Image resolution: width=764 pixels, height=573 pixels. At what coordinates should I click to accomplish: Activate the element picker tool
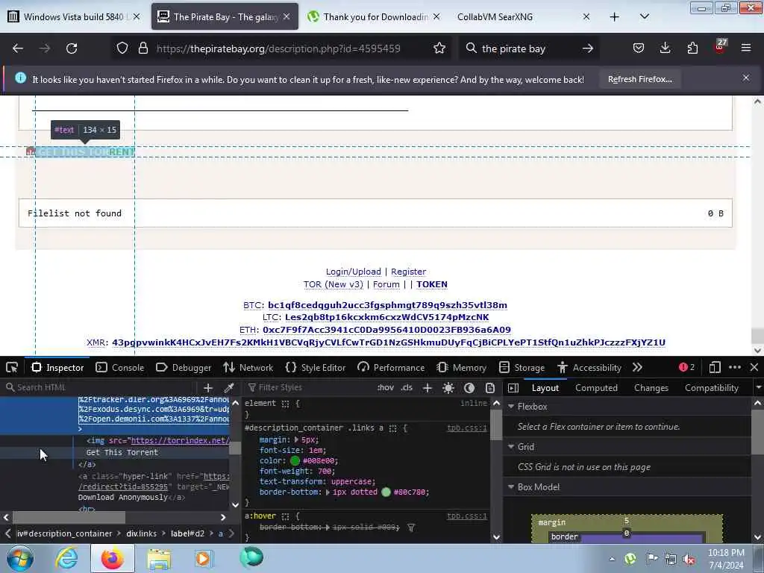[x=12, y=367]
